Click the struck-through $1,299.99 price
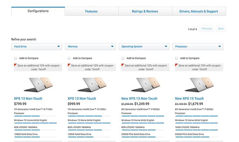Viewport: 239px width, 142px height. coord(127,104)
